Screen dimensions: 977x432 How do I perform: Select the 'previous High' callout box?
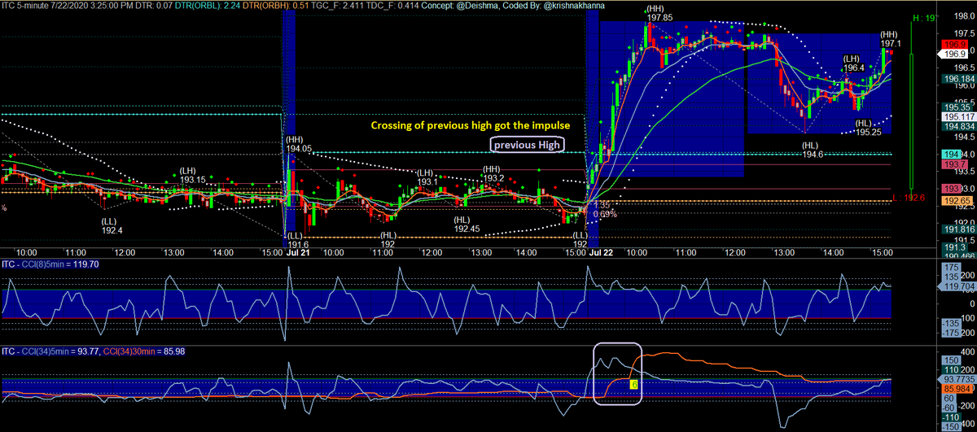point(526,144)
